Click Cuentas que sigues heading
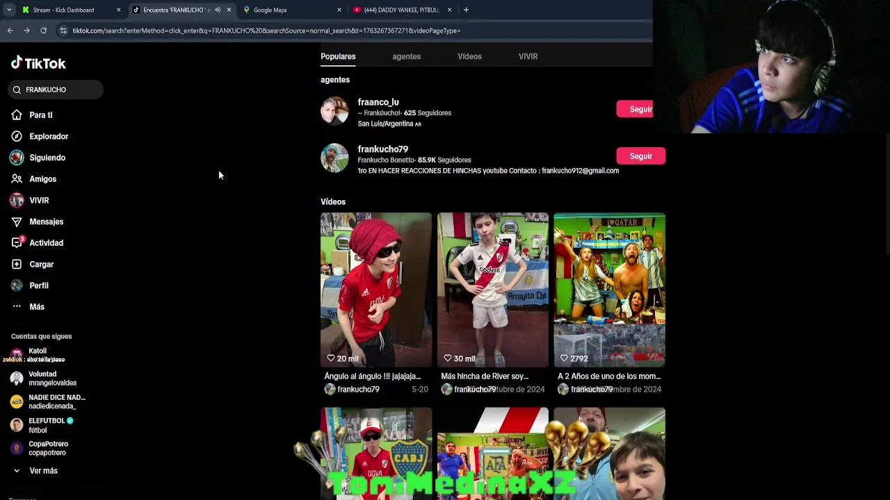 [41, 336]
